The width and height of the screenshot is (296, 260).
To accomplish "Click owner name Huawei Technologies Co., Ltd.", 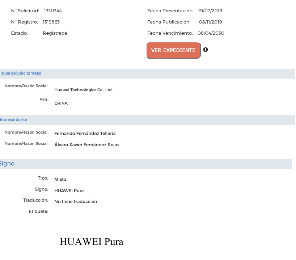I will (84, 90).
